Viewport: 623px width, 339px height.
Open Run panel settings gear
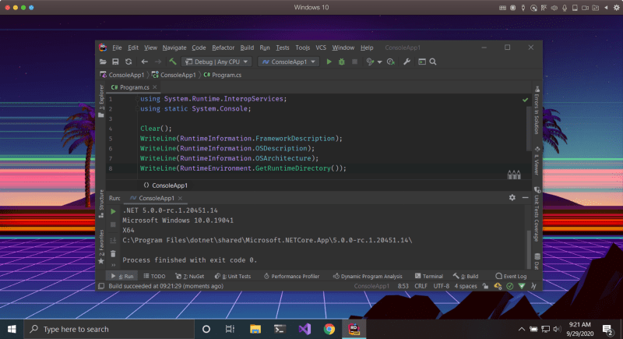click(512, 197)
